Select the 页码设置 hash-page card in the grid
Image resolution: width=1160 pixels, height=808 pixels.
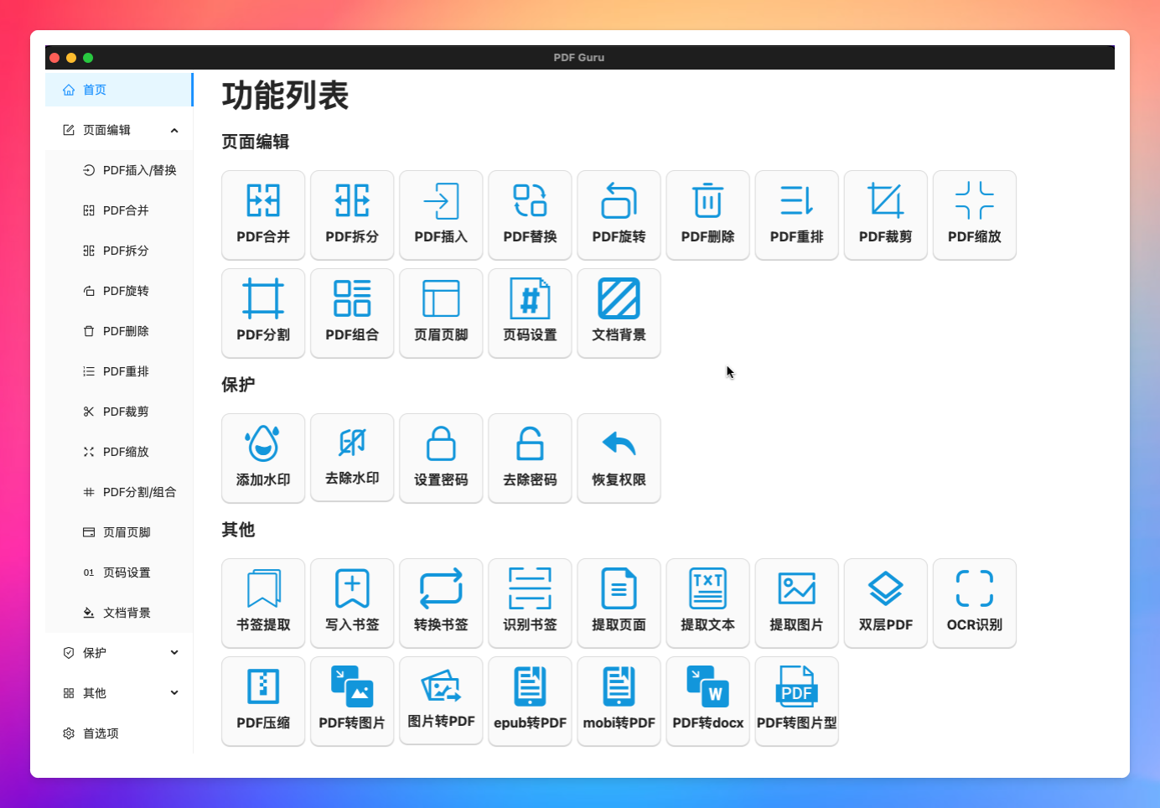tap(530, 313)
